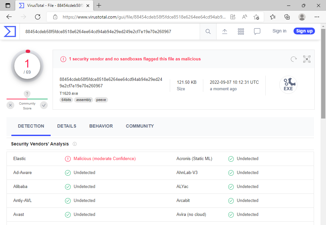This screenshot has height=225, width=326.
Task: Click the file upload icon
Action: click(x=225, y=31)
